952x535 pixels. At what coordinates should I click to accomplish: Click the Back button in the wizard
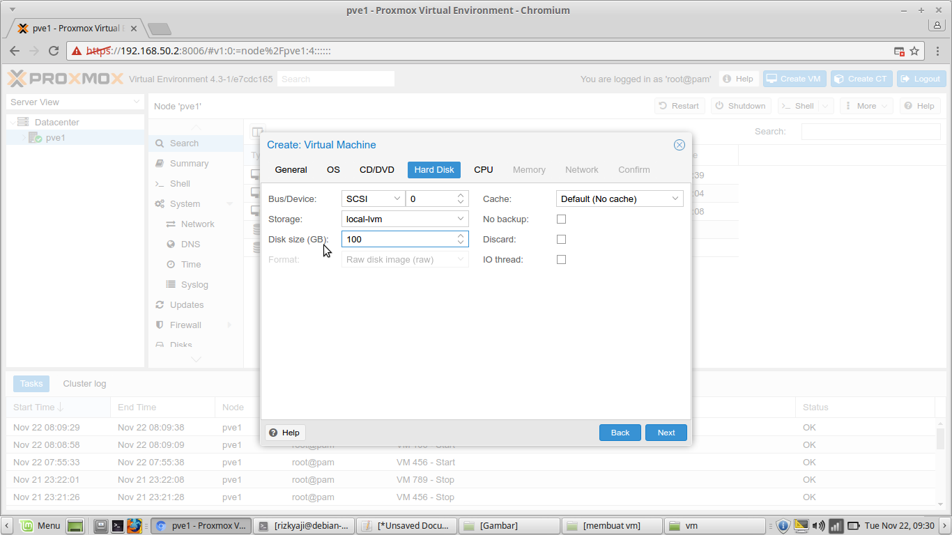pos(620,433)
